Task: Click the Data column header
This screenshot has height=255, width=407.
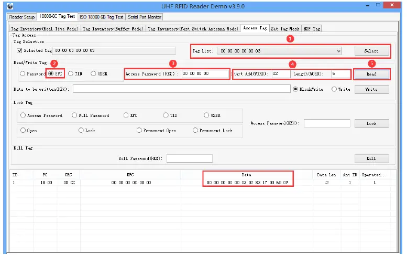Action: pyautogui.click(x=246, y=175)
